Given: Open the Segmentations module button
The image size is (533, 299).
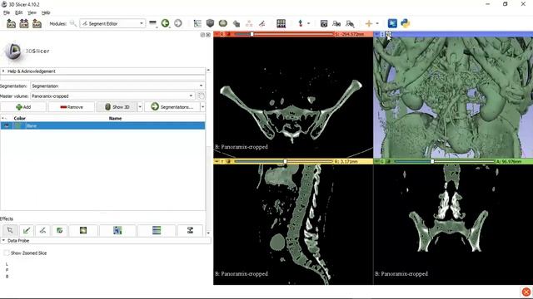Looking at the screenshot, I should tap(172, 107).
